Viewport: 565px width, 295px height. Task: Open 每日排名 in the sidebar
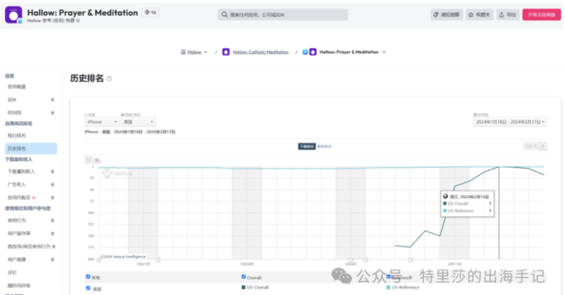pyautogui.click(x=17, y=135)
